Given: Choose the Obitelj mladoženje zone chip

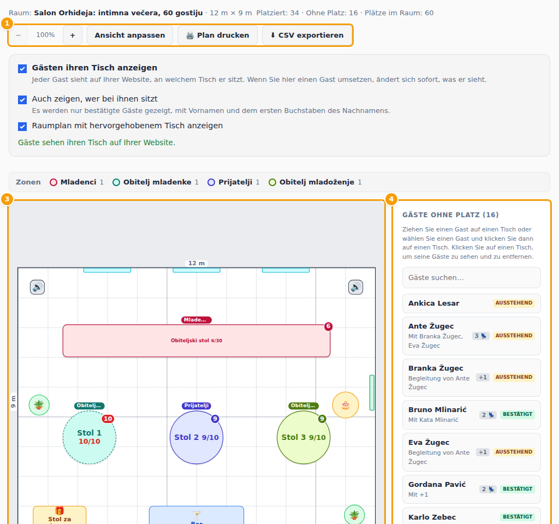Looking at the screenshot, I should pos(315,182).
